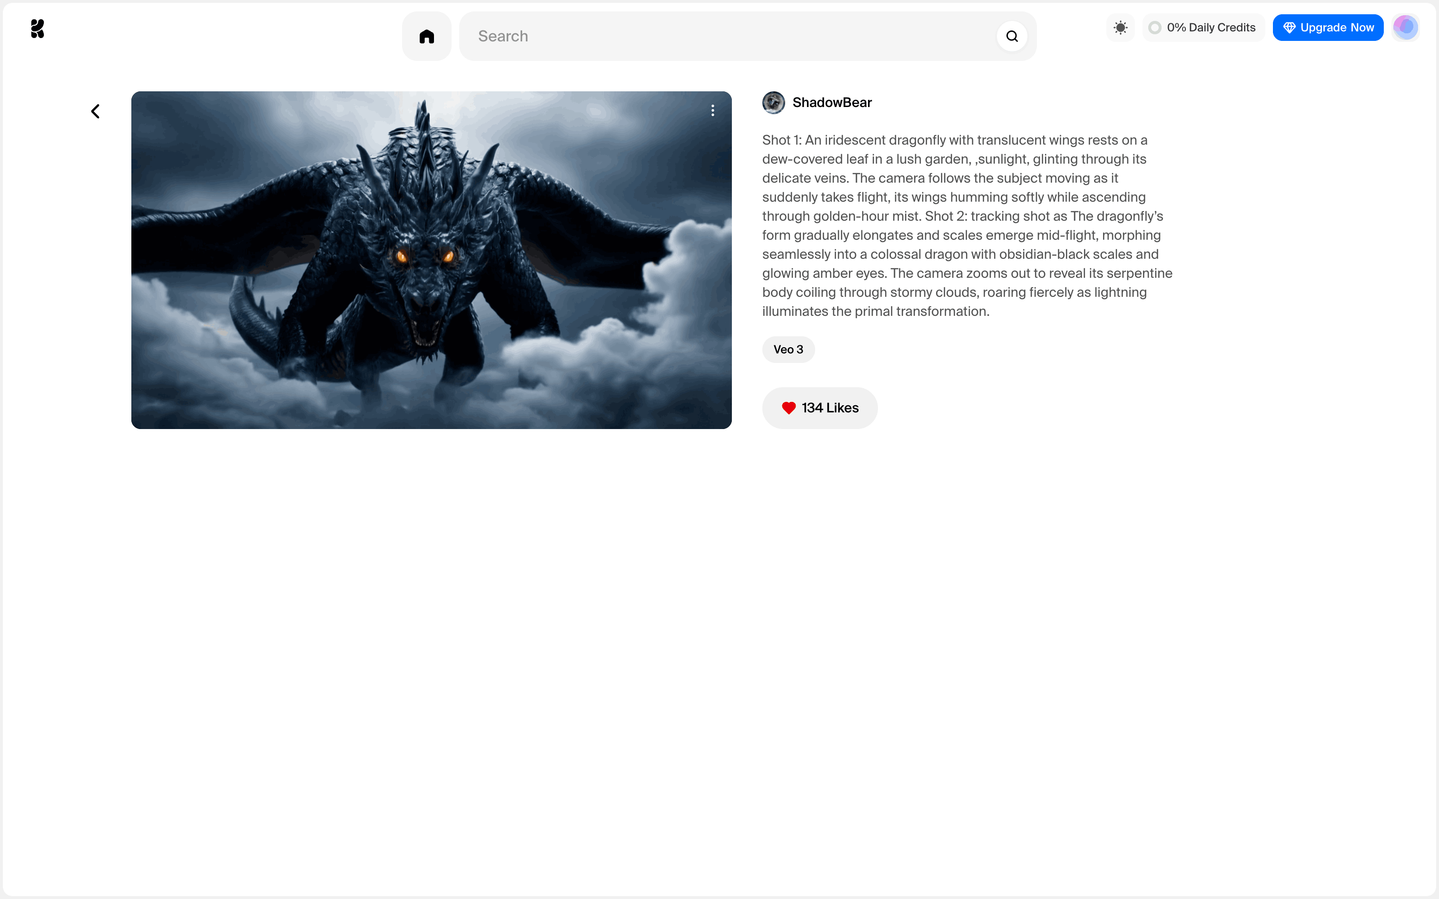Toggle light/dark theme sun icon
1439x899 pixels.
[x=1120, y=28]
